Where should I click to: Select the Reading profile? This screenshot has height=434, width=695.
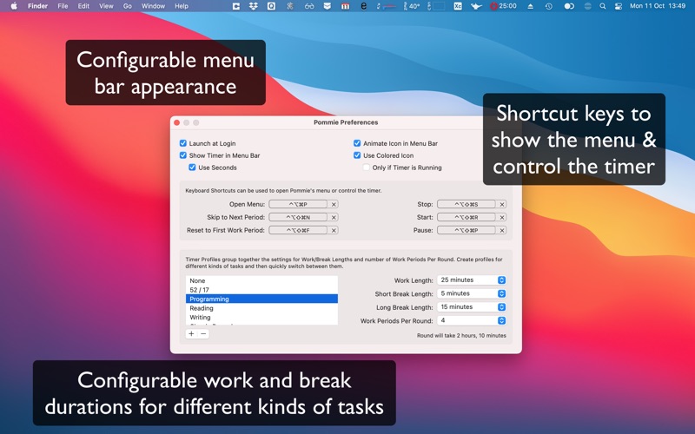261,308
